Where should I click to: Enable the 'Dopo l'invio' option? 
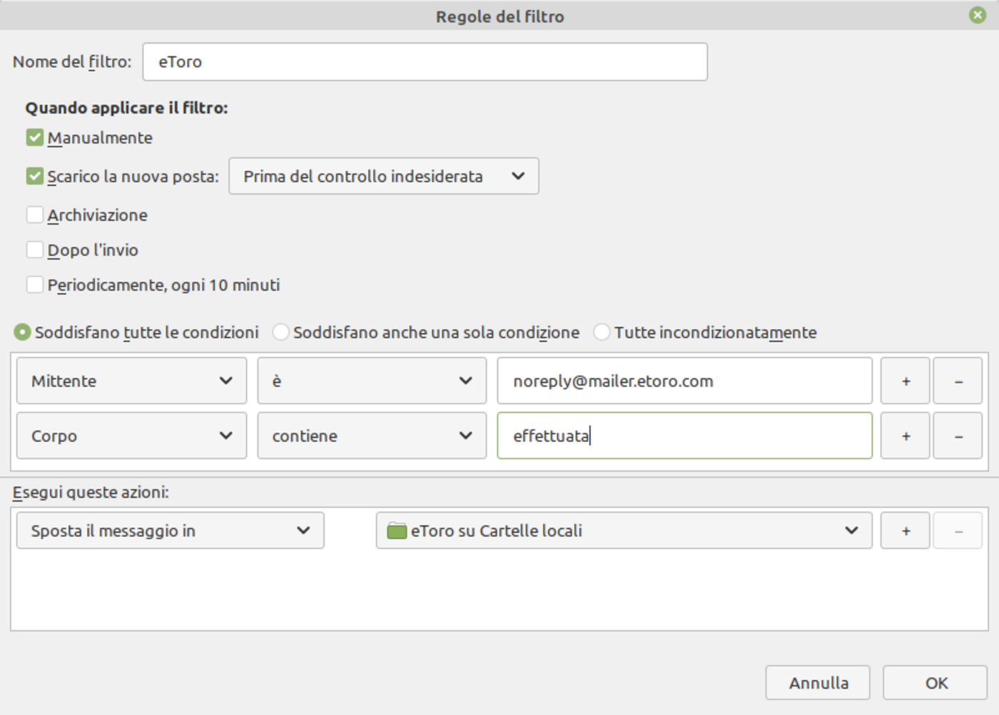(34, 250)
